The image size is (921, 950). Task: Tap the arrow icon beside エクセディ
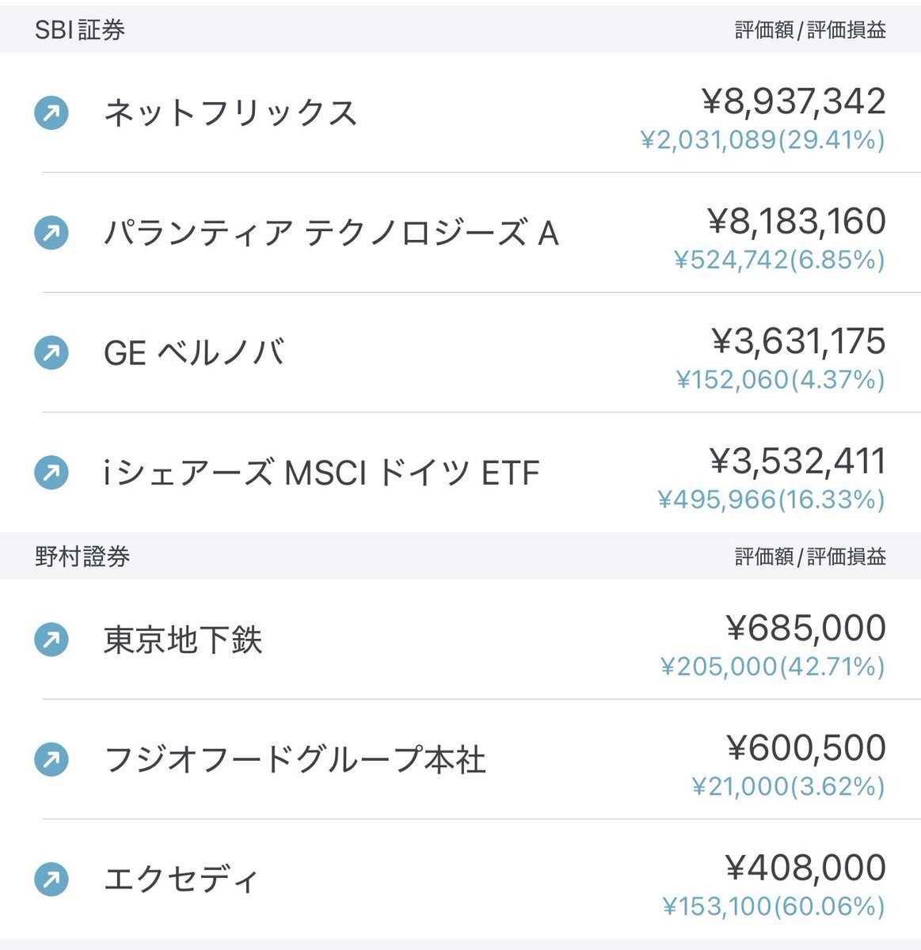tap(51, 880)
